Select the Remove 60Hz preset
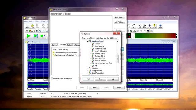The image size is (196, 110). coord(100,58)
